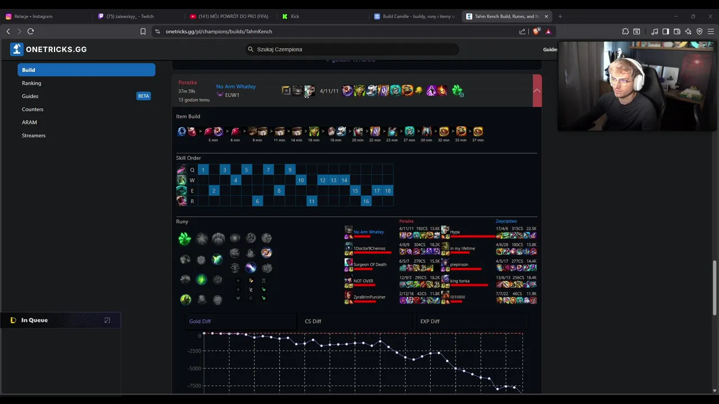The image size is (719, 404).
Task: Open the Brave Shields lion icon
Action: [536, 31]
